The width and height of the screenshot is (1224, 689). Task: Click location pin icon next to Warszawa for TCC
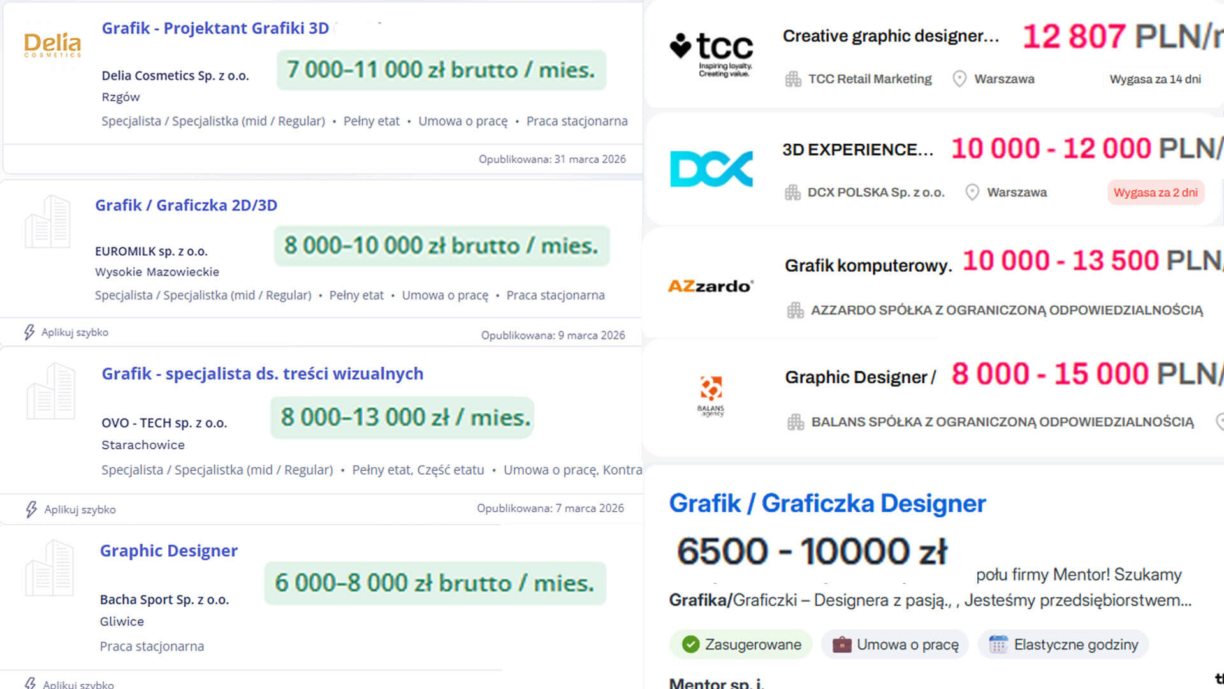coord(959,79)
